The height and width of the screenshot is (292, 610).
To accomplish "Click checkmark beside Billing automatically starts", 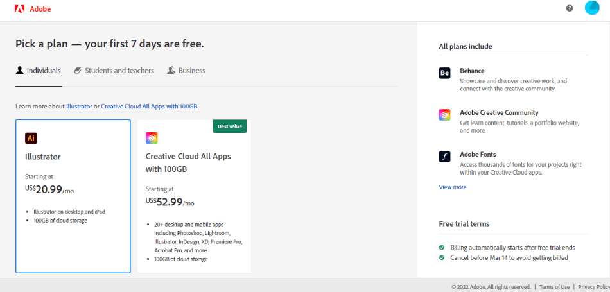I will (442, 248).
